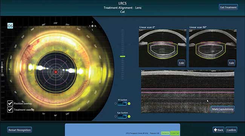
Task: Click the 'Treatment overlay' label text
Action: (x=24, y=110)
